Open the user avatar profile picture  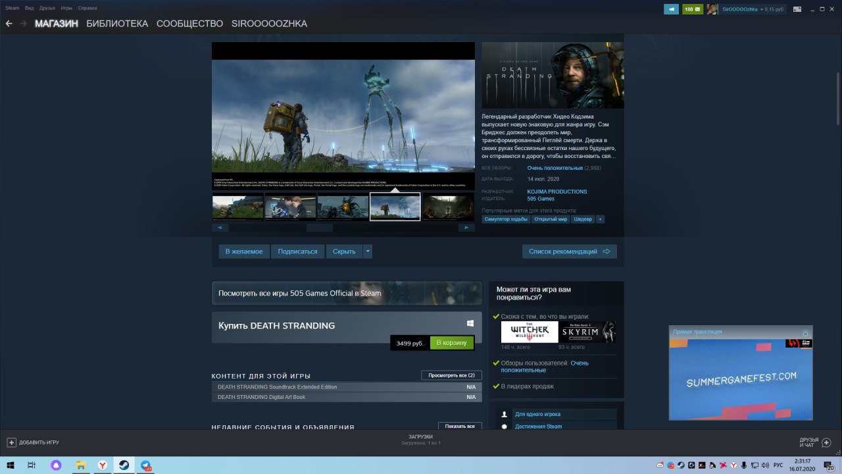tap(712, 9)
